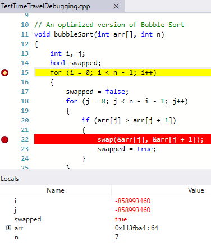Click the 'swapped = true;' statement
The image size is (211, 250).
coord(127,149)
